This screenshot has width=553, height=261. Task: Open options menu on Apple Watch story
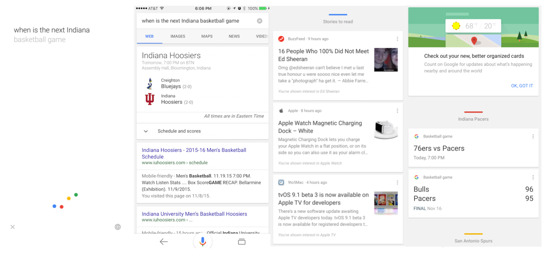pos(397,111)
